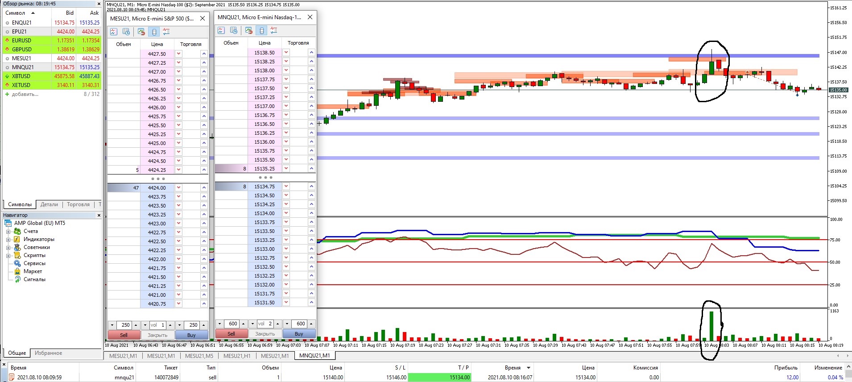The height and width of the screenshot is (382, 852).
Task: Switch to Символы tab in Market Watch
Action: [x=20, y=204]
